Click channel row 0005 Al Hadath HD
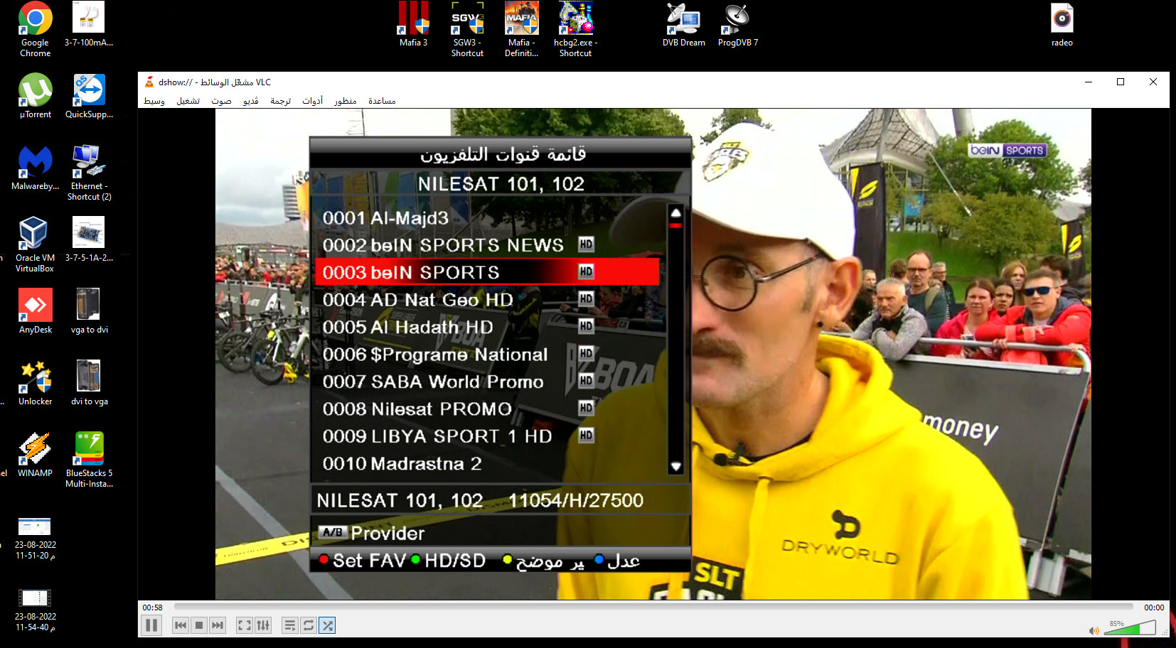Screen dimensions: 1176x648 [487, 327]
